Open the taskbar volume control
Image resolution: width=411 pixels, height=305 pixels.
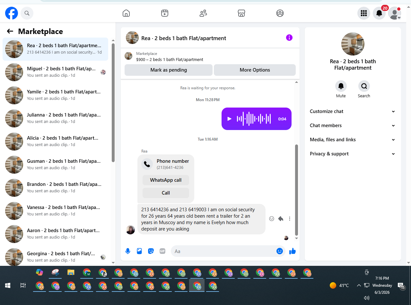point(367,298)
